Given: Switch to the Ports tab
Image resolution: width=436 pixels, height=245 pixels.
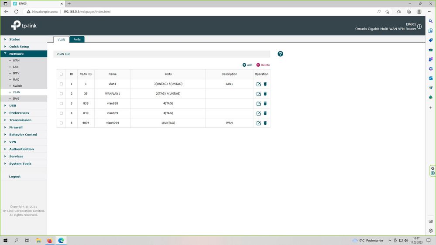Looking at the screenshot, I should coord(77,39).
